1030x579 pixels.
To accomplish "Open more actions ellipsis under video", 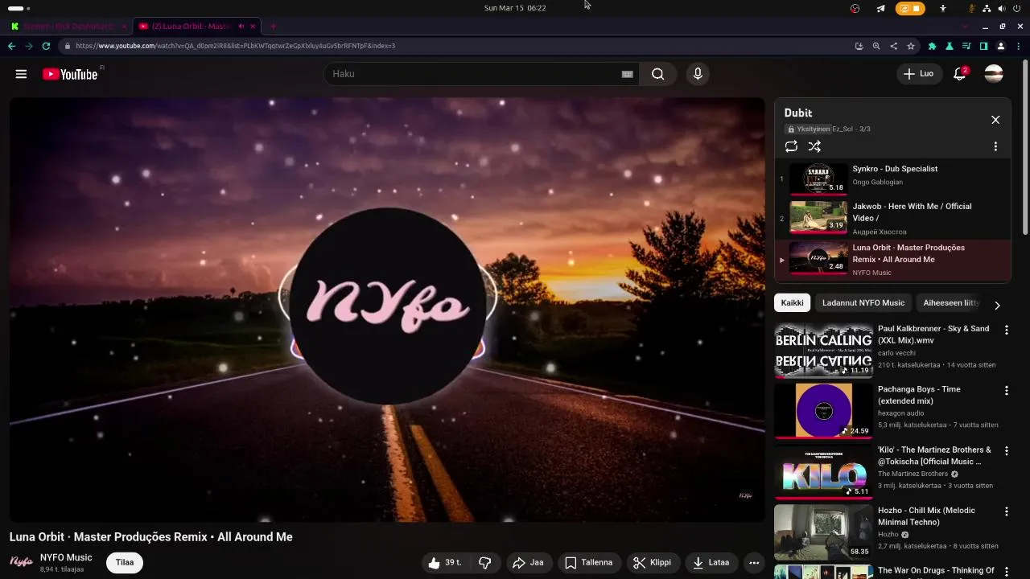I will (x=754, y=563).
